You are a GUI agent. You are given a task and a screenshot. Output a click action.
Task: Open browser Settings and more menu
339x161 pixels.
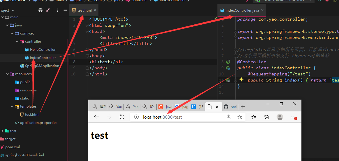coord(293,117)
